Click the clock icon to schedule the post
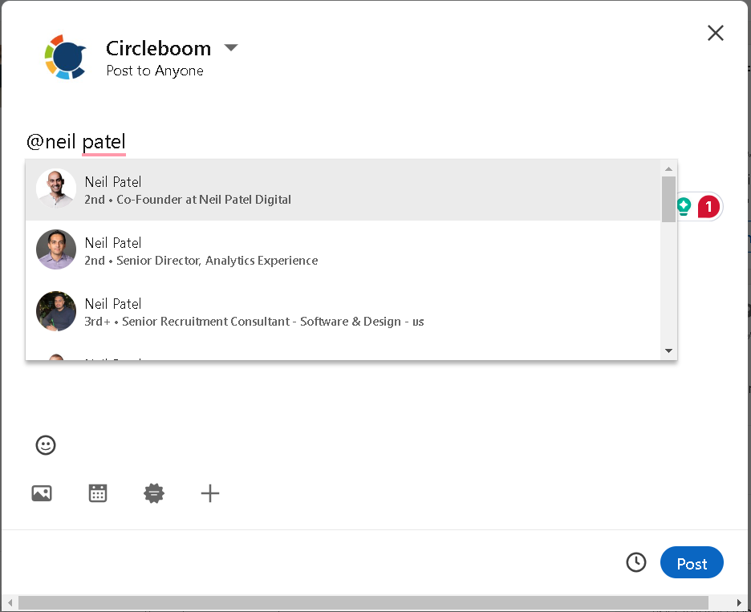 [x=636, y=562]
